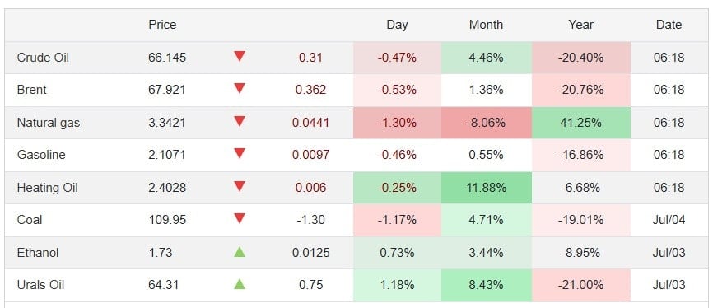Select the Year column header
The image size is (713, 308).
[580, 25]
